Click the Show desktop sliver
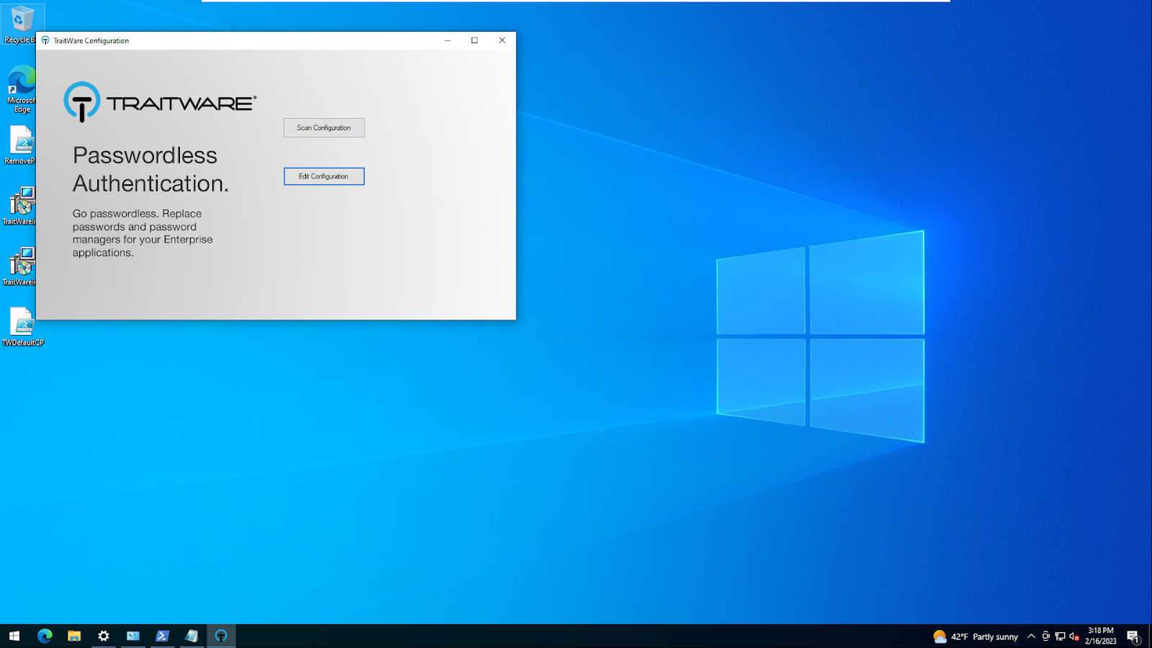 click(1150, 636)
